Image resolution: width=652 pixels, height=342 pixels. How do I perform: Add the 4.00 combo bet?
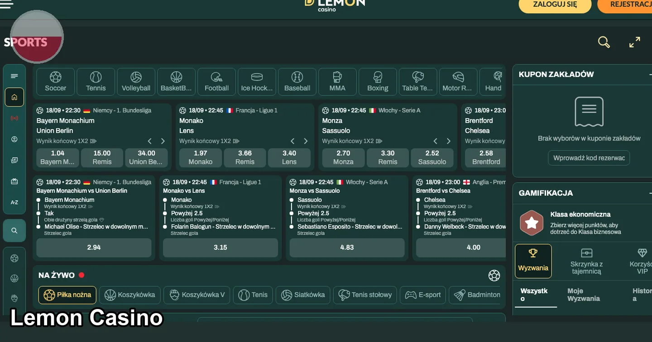[461, 248]
